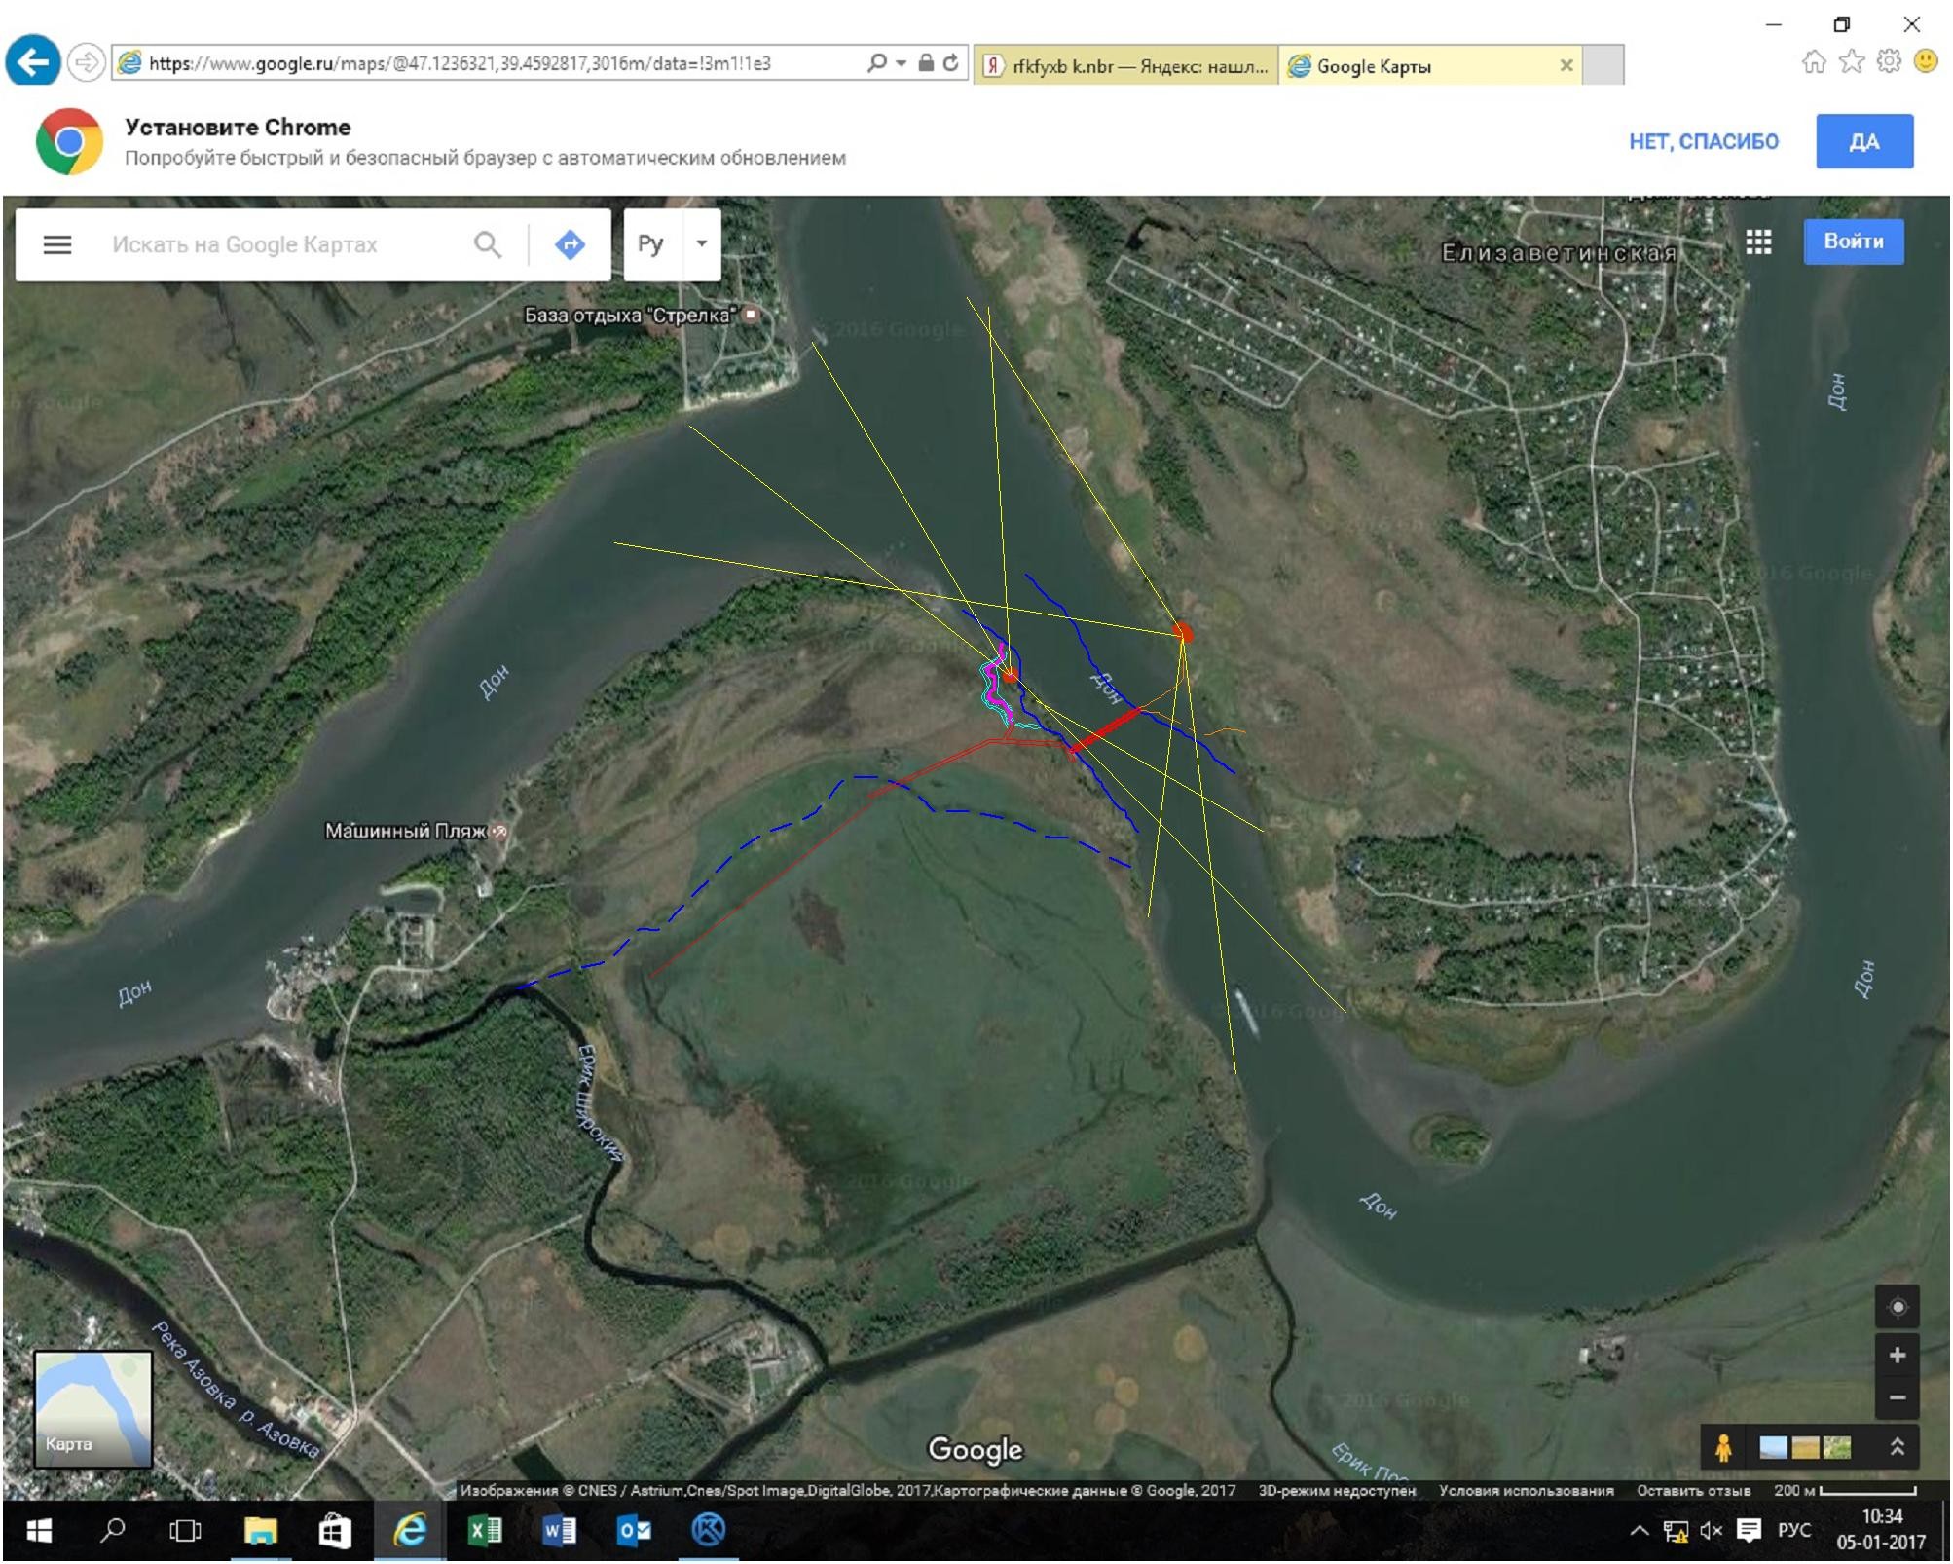1953x1564 pixels.
Task: Open the Google apps grid
Action: pos(1758,242)
